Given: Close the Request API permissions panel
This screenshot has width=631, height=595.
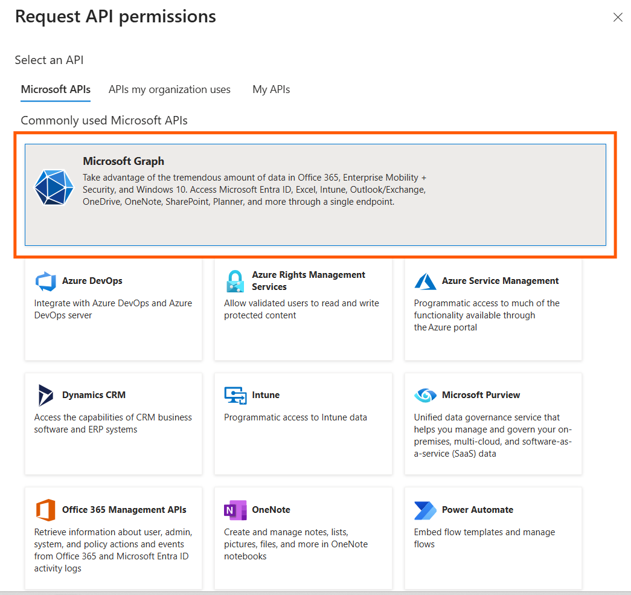Looking at the screenshot, I should (618, 18).
